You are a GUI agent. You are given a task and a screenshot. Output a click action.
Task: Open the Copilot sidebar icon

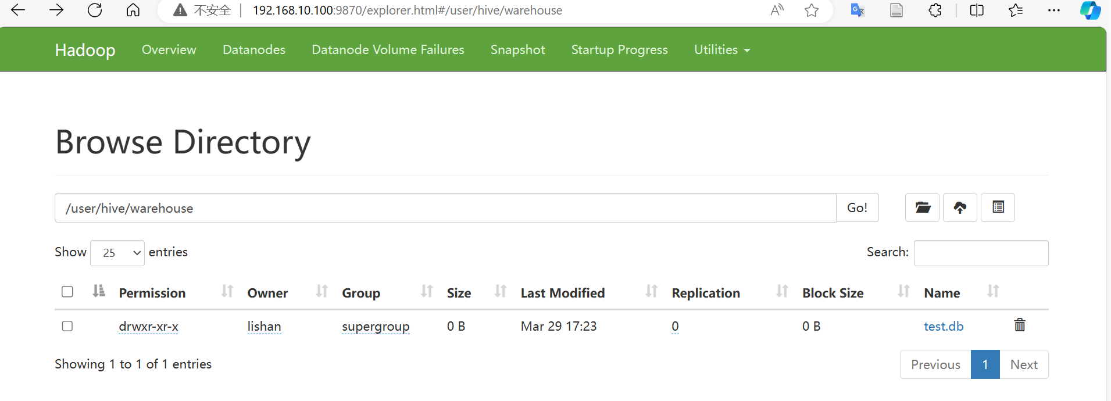pyautogui.click(x=1090, y=10)
